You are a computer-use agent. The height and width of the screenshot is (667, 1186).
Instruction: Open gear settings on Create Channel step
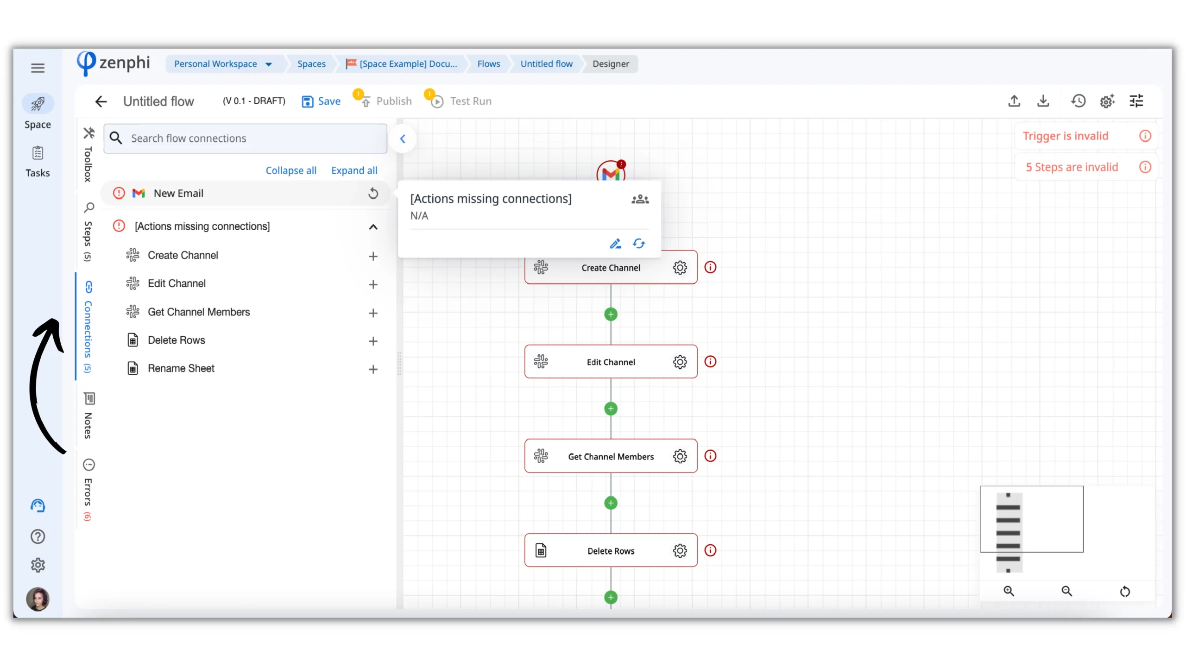click(680, 267)
